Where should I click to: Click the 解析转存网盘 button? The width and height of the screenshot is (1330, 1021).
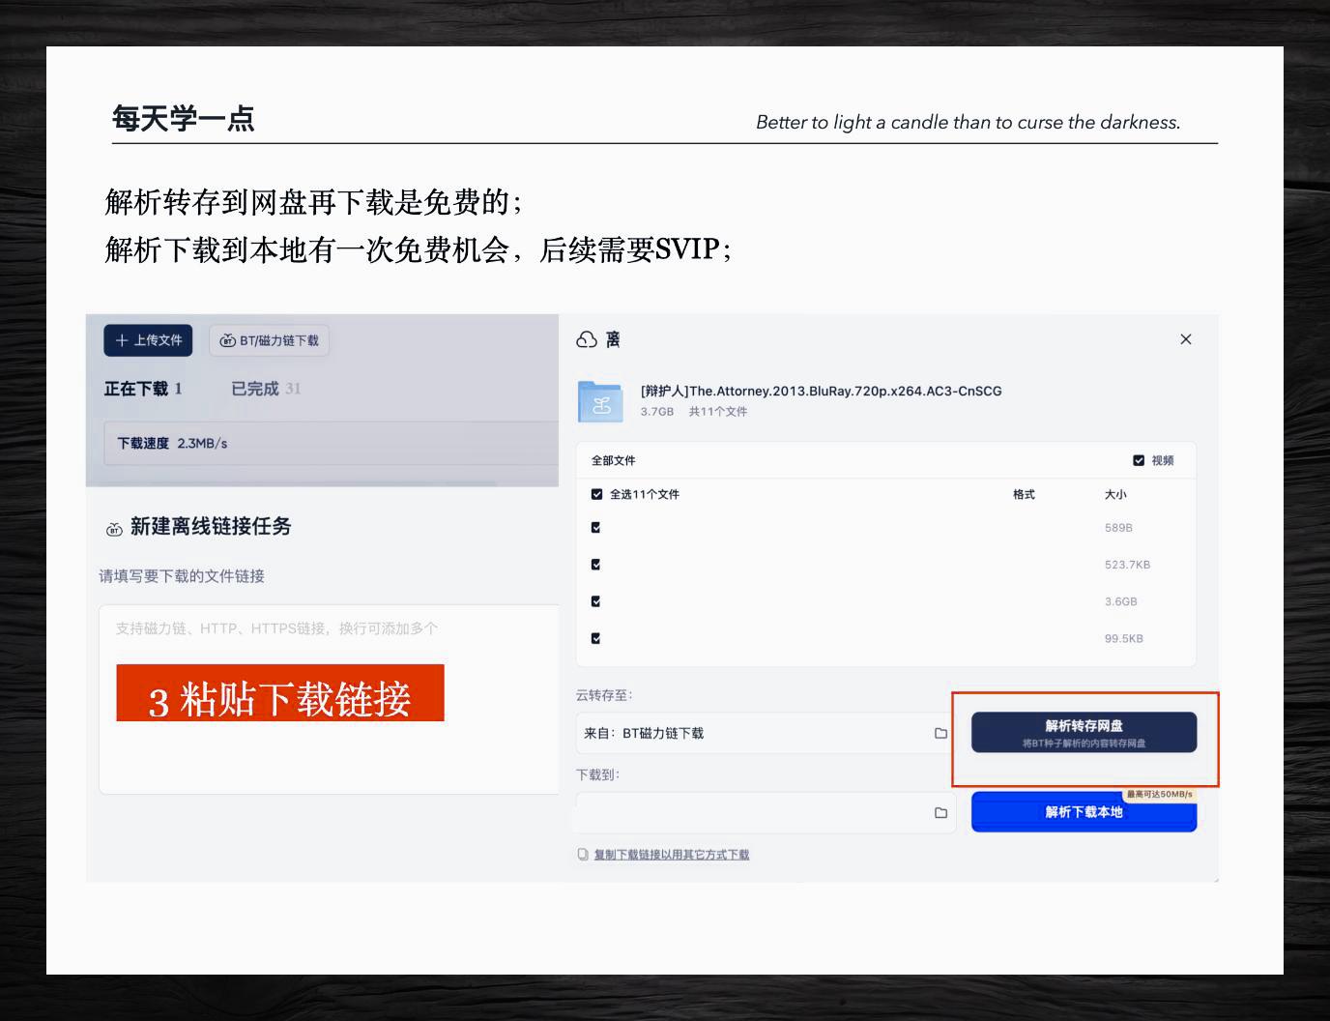tap(1084, 732)
